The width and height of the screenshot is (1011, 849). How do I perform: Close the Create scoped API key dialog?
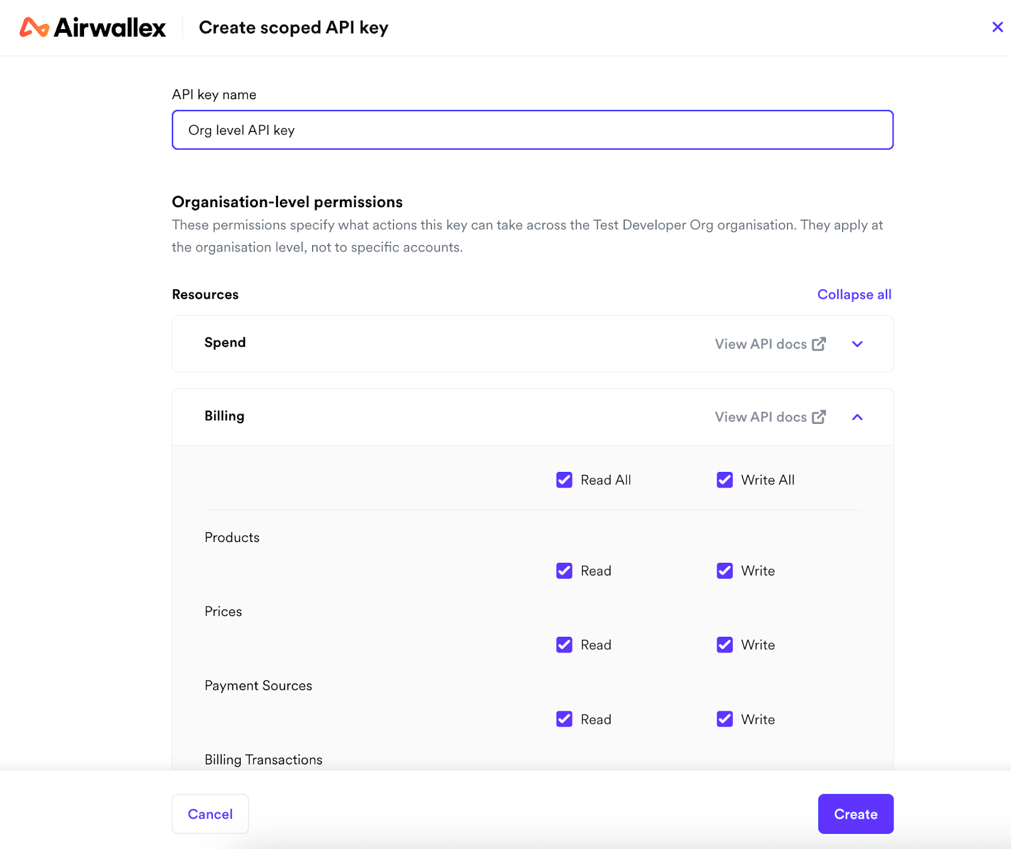pos(998,27)
